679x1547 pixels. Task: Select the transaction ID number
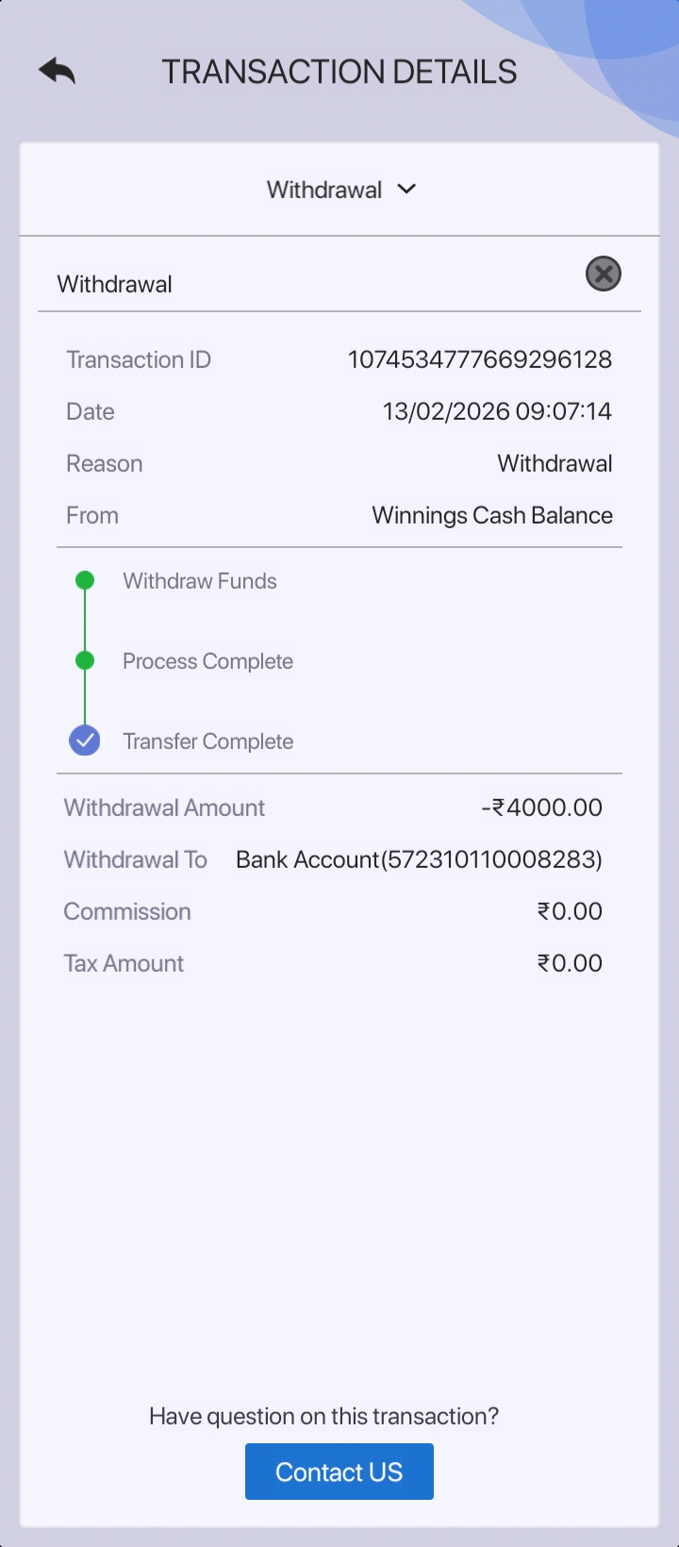point(480,359)
